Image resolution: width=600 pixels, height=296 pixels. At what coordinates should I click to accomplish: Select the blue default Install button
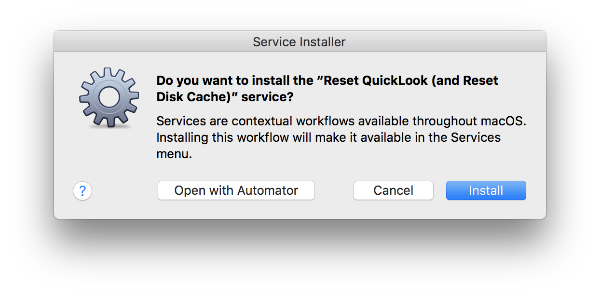[486, 190]
